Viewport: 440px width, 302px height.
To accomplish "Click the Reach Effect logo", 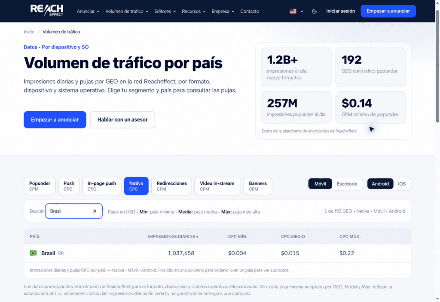I will [46, 11].
